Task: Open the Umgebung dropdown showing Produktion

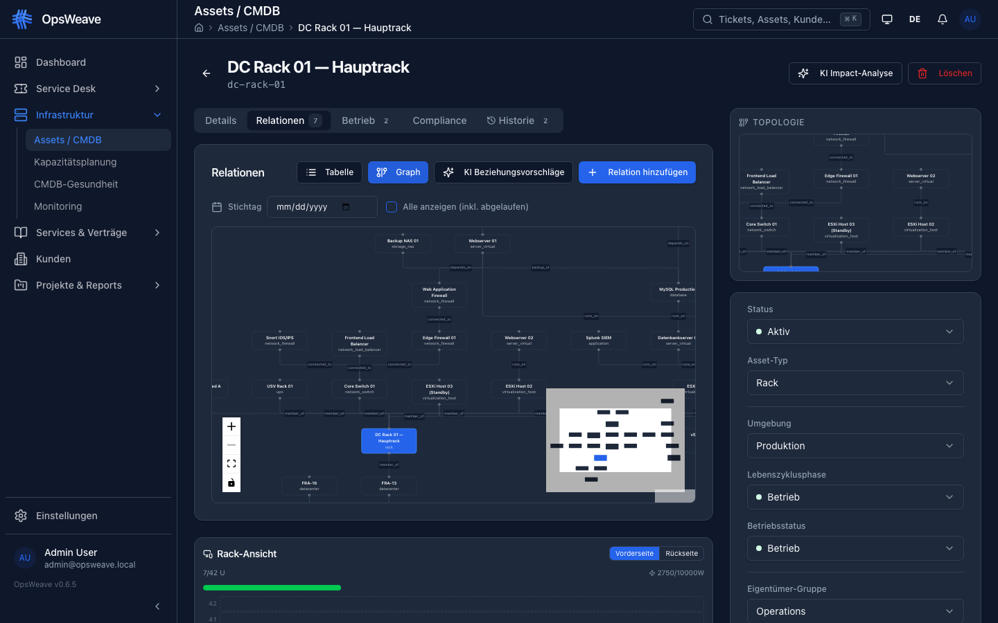Action: pyautogui.click(x=855, y=446)
